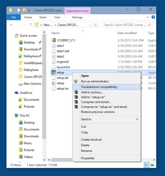This screenshot has width=165, height=176.
Task: Choose Compress and email...
Action: (x=107, y=102)
